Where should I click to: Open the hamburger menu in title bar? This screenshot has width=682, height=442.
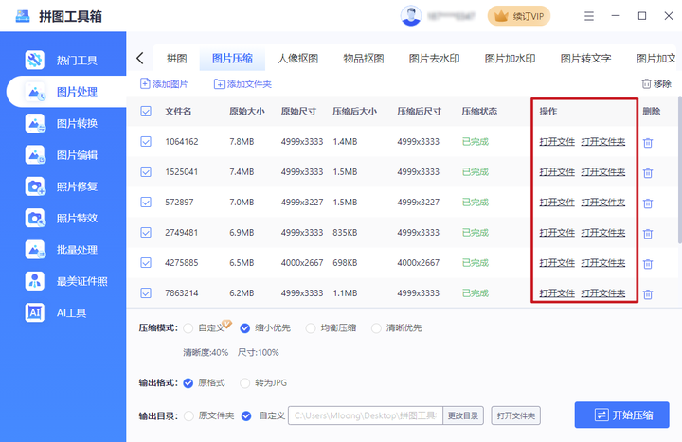[x=589, y=16]
